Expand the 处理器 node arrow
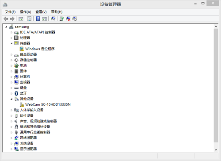The height and width of the screenshot is (161, 221). pyautogui.click(x=11, y=38)
